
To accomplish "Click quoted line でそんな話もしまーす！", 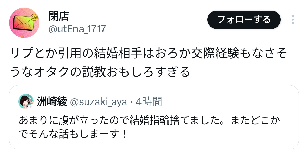I will click(72, 134).
